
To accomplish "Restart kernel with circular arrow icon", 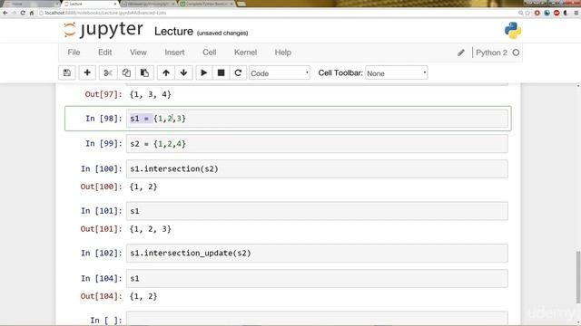I will tap(238, 72).
